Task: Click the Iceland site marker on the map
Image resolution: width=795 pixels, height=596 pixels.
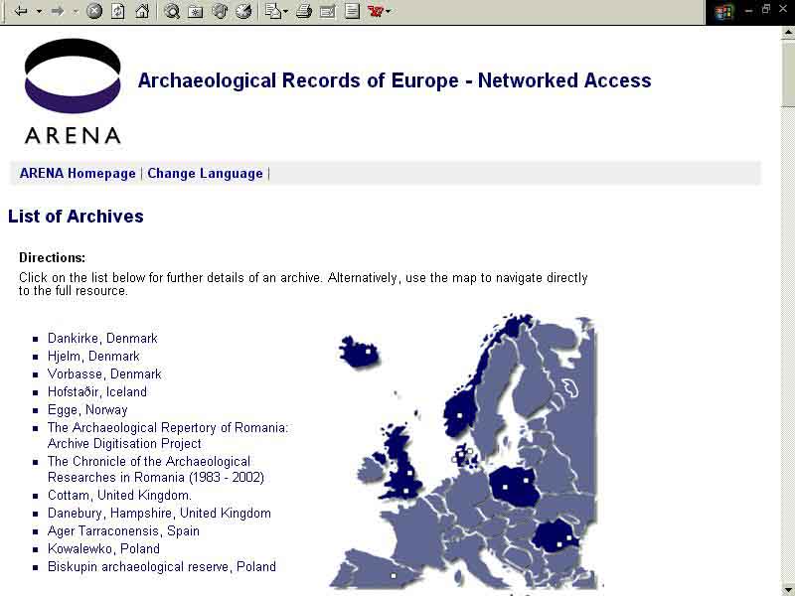Action: tap(368, 352)
